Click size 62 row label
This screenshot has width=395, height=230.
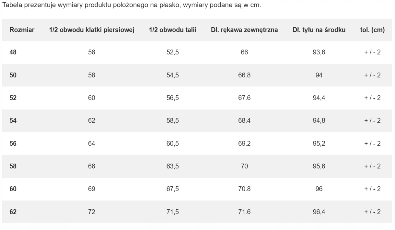13,212
